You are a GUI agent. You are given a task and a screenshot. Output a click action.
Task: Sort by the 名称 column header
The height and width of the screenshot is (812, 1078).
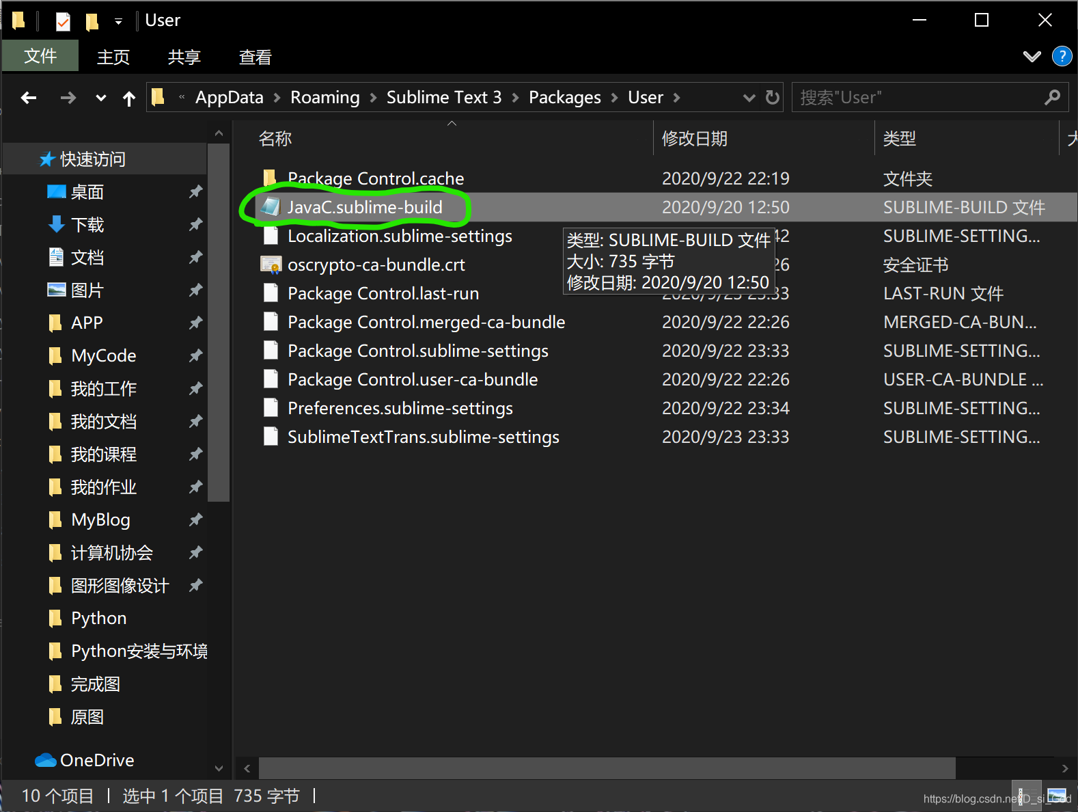(x=275, y=139)
